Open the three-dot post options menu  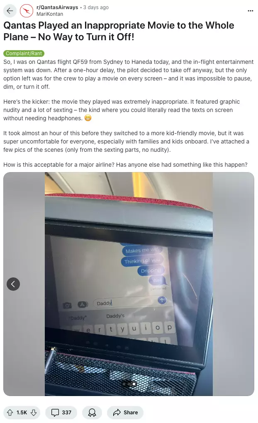coord(251,11)
